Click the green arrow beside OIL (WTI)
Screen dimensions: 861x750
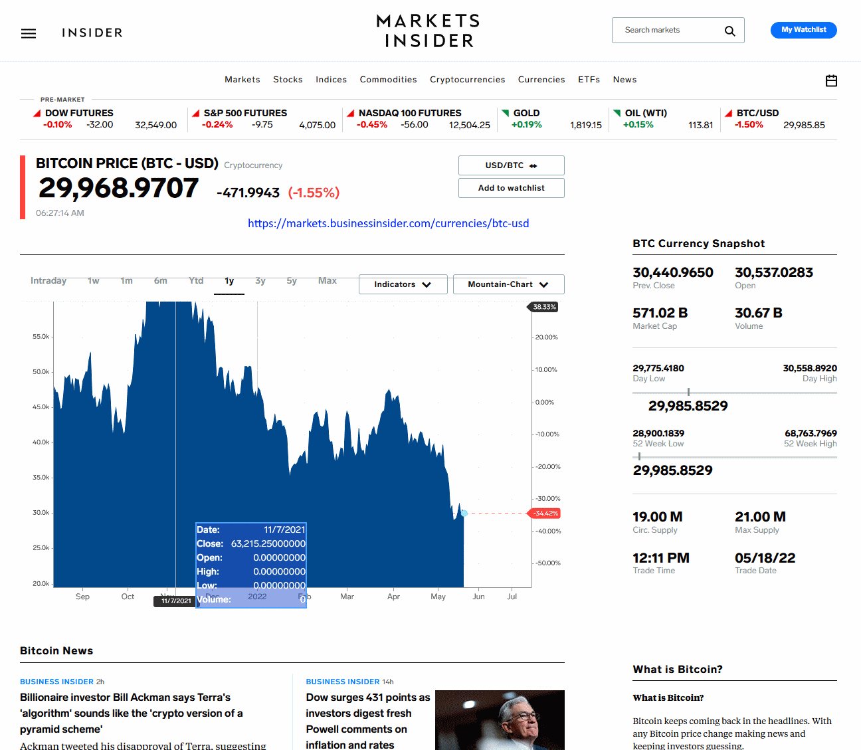(x=617, y=113)
